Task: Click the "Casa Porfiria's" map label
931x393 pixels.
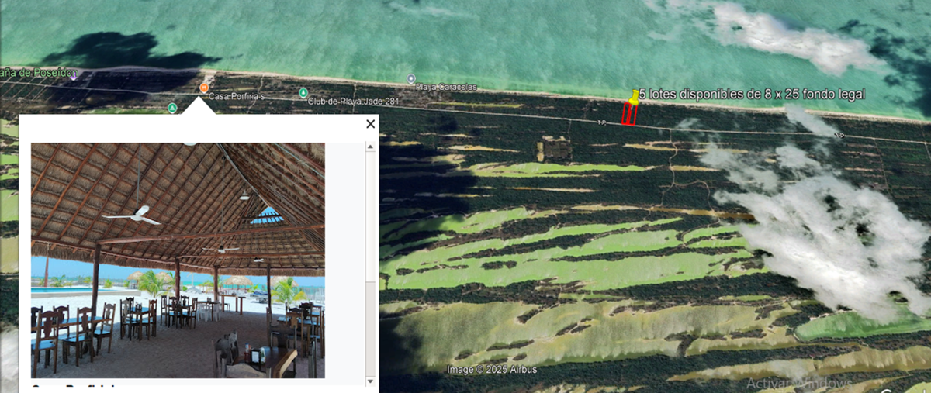Action: tap(237, 96)
